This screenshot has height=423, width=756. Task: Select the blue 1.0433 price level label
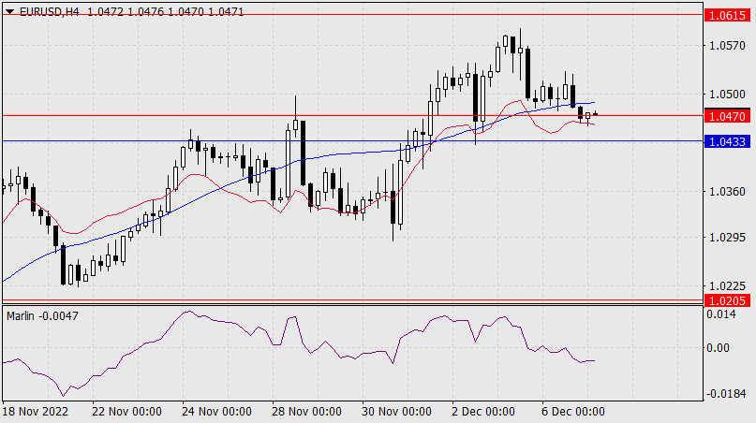728,141
